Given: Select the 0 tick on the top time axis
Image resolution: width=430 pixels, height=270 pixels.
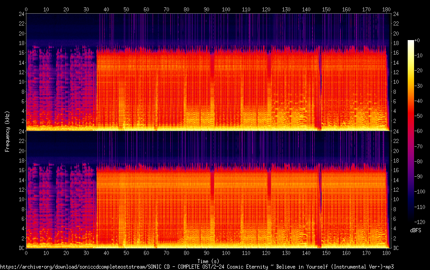Looking at the screenshot, I should pos(26,9).
